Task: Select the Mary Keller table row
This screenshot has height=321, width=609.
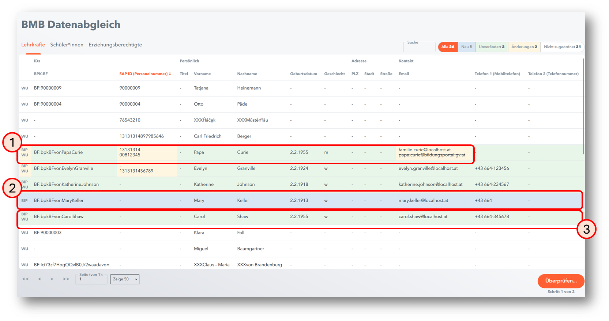Action: pyautogui.click(x=256, y=200)
